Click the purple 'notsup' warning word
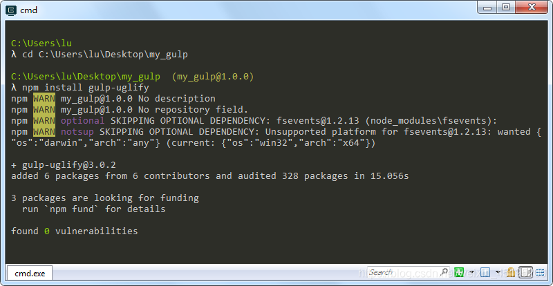The image size is (553, 286). tap(77, 132)
